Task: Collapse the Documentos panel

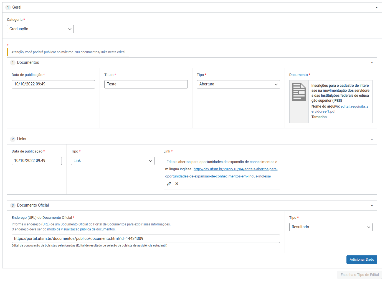Action: click(372, 63)
